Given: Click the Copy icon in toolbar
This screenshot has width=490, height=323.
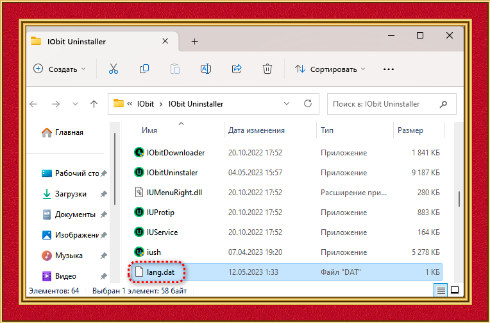Looking at the screenshot, I should [144, 69].
